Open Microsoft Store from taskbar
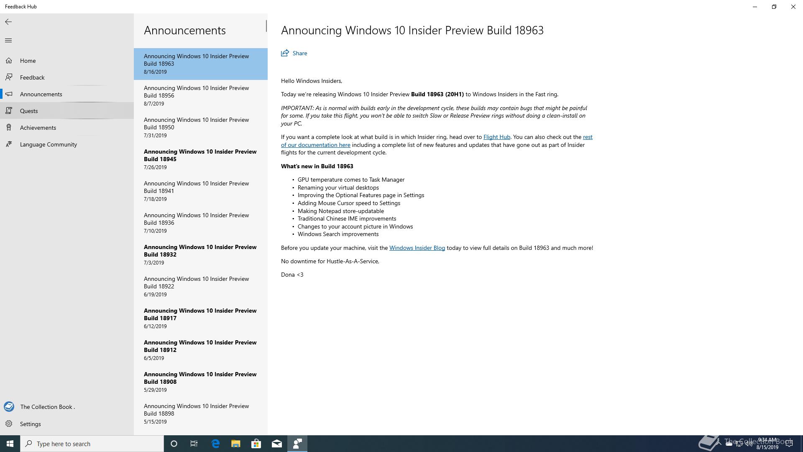The height and width of the screenshot is (452, 803). 256,444
